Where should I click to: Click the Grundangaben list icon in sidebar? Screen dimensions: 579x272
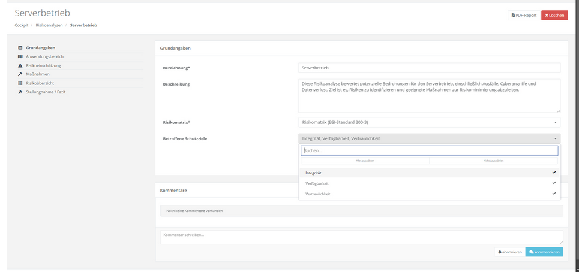pos(20,47)
